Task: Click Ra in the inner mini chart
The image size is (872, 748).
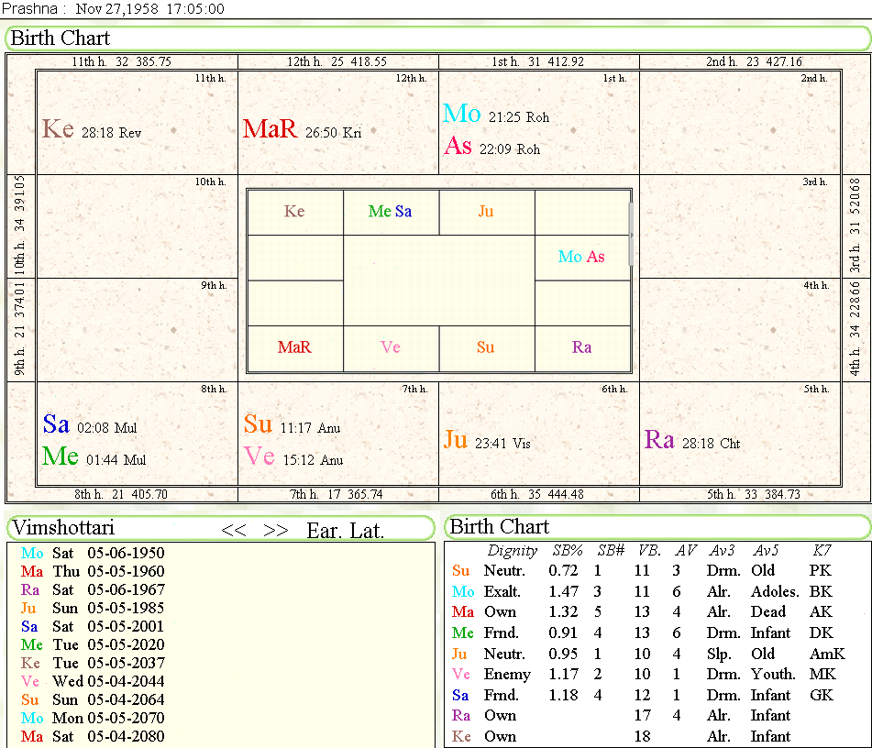Action: 581,347
